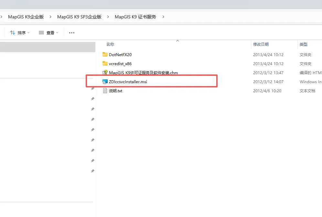The height and width of the screenshot is (217, 322).
Task: Expand chevron after MapGIS K9企业版 breadcrumb
Action: pos(50,17)
